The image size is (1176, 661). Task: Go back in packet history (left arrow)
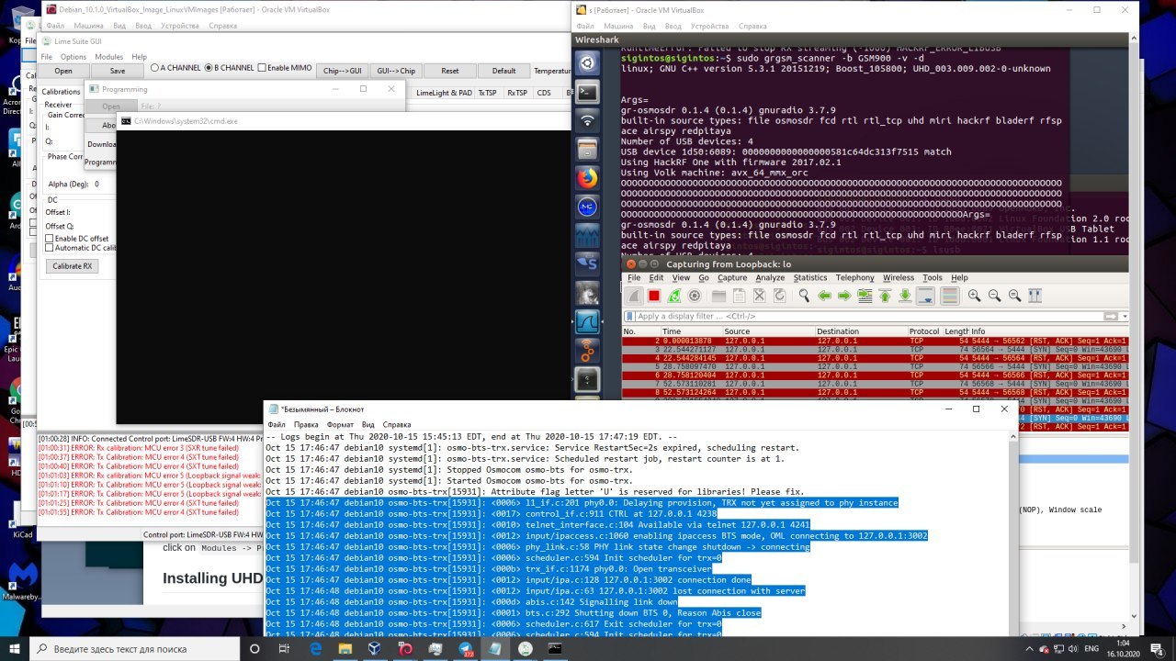(x=824, y=296)
